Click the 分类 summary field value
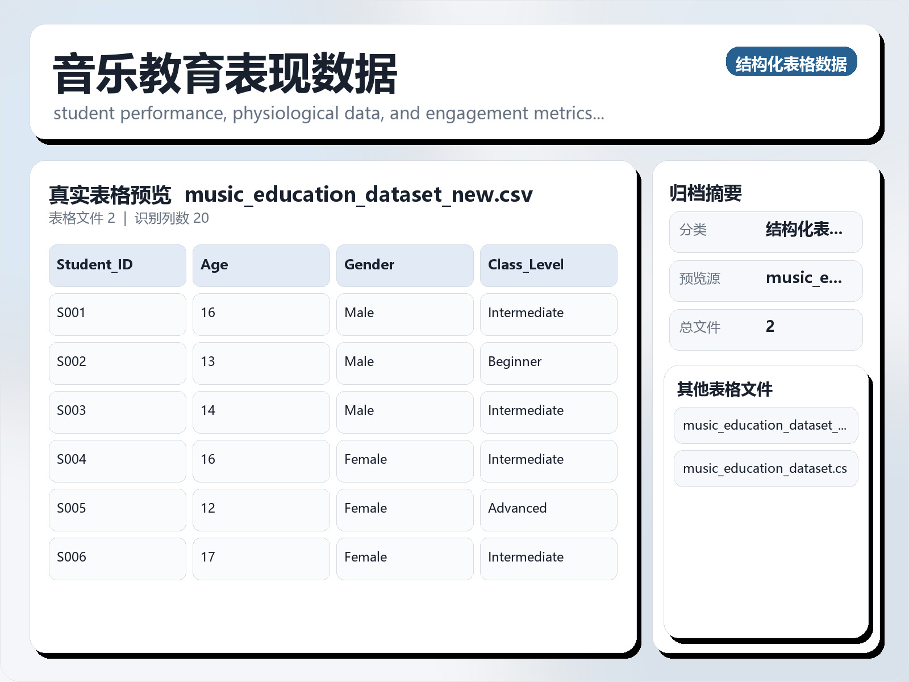909x682 pixels. [x=804, y=231]
